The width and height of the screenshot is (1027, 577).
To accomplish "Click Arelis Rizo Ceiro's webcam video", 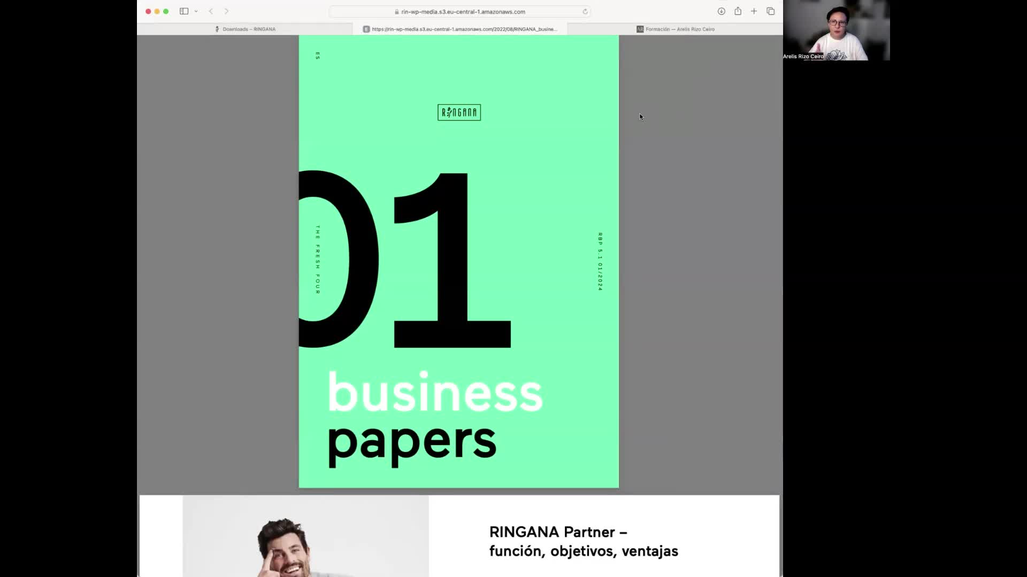I will point(837,30).
